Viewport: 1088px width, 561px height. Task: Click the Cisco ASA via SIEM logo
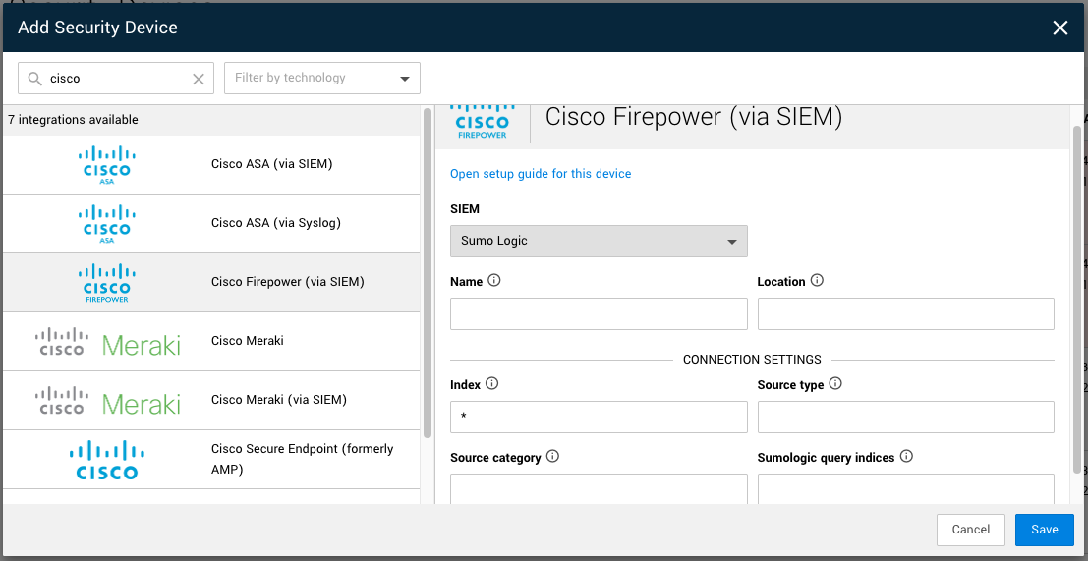click(x=107, y=165)
